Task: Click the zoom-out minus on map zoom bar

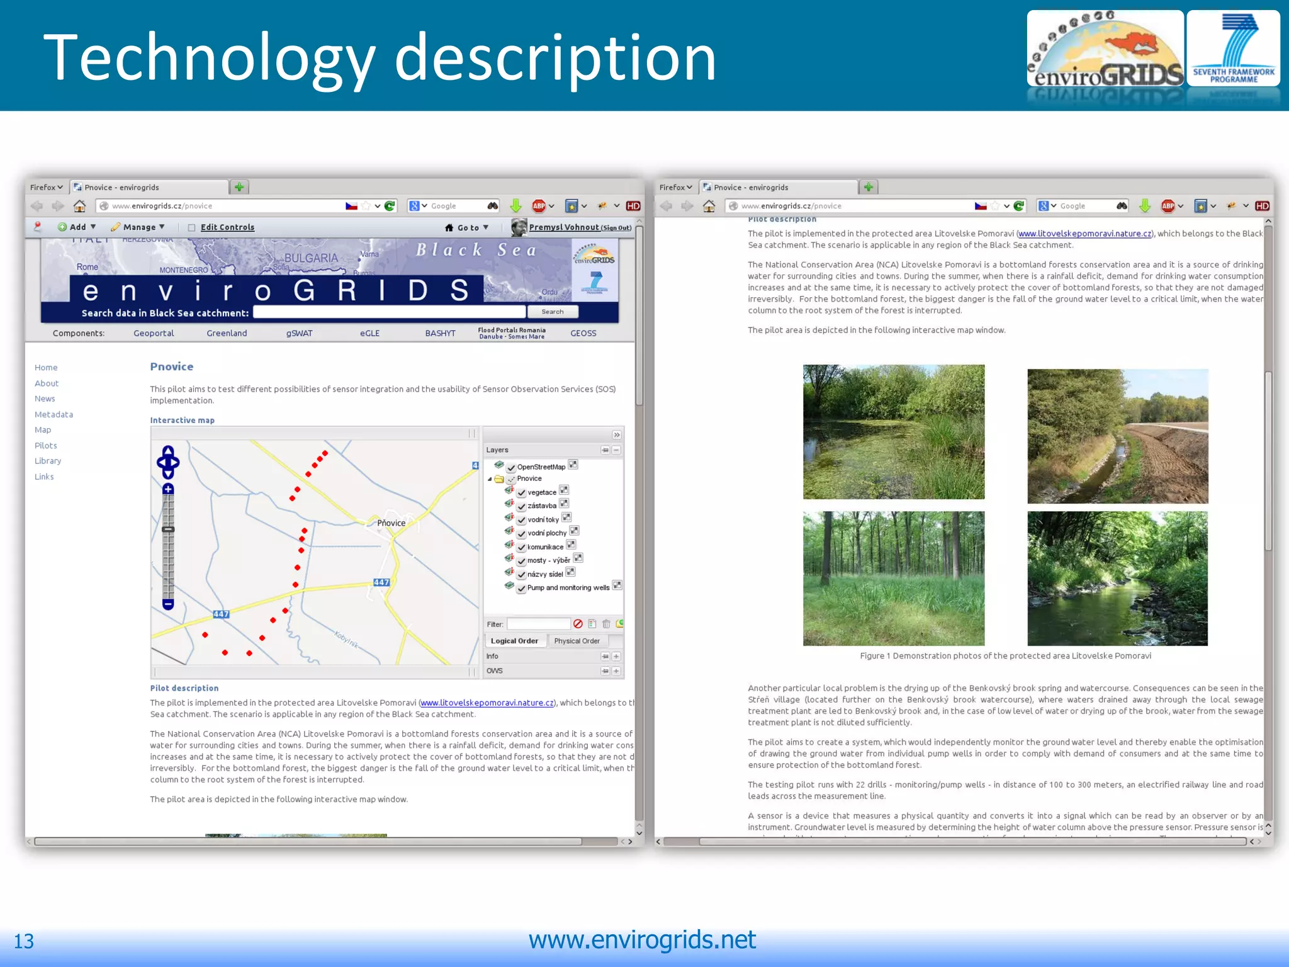Action: (168, 604)
